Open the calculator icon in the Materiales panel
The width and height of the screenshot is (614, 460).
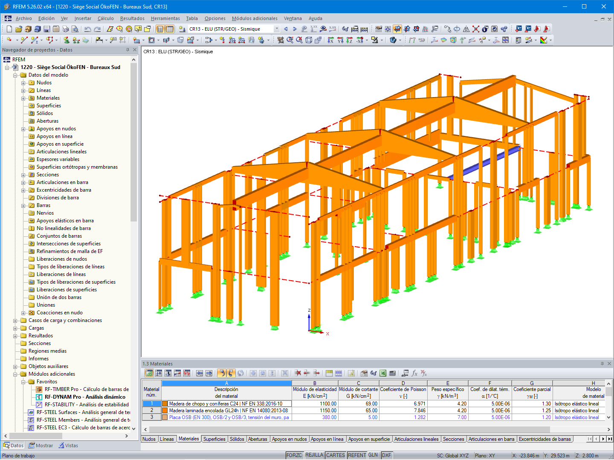[x=393, y=373]
